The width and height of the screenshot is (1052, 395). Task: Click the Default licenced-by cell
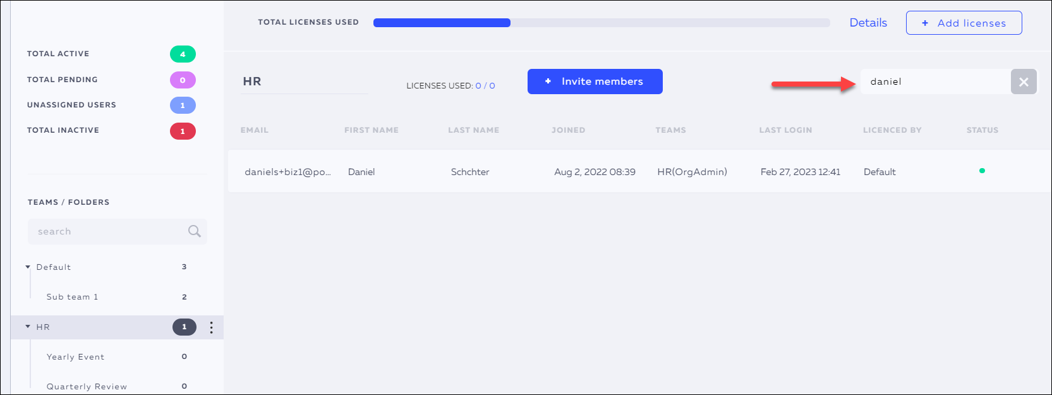(880, 172)
